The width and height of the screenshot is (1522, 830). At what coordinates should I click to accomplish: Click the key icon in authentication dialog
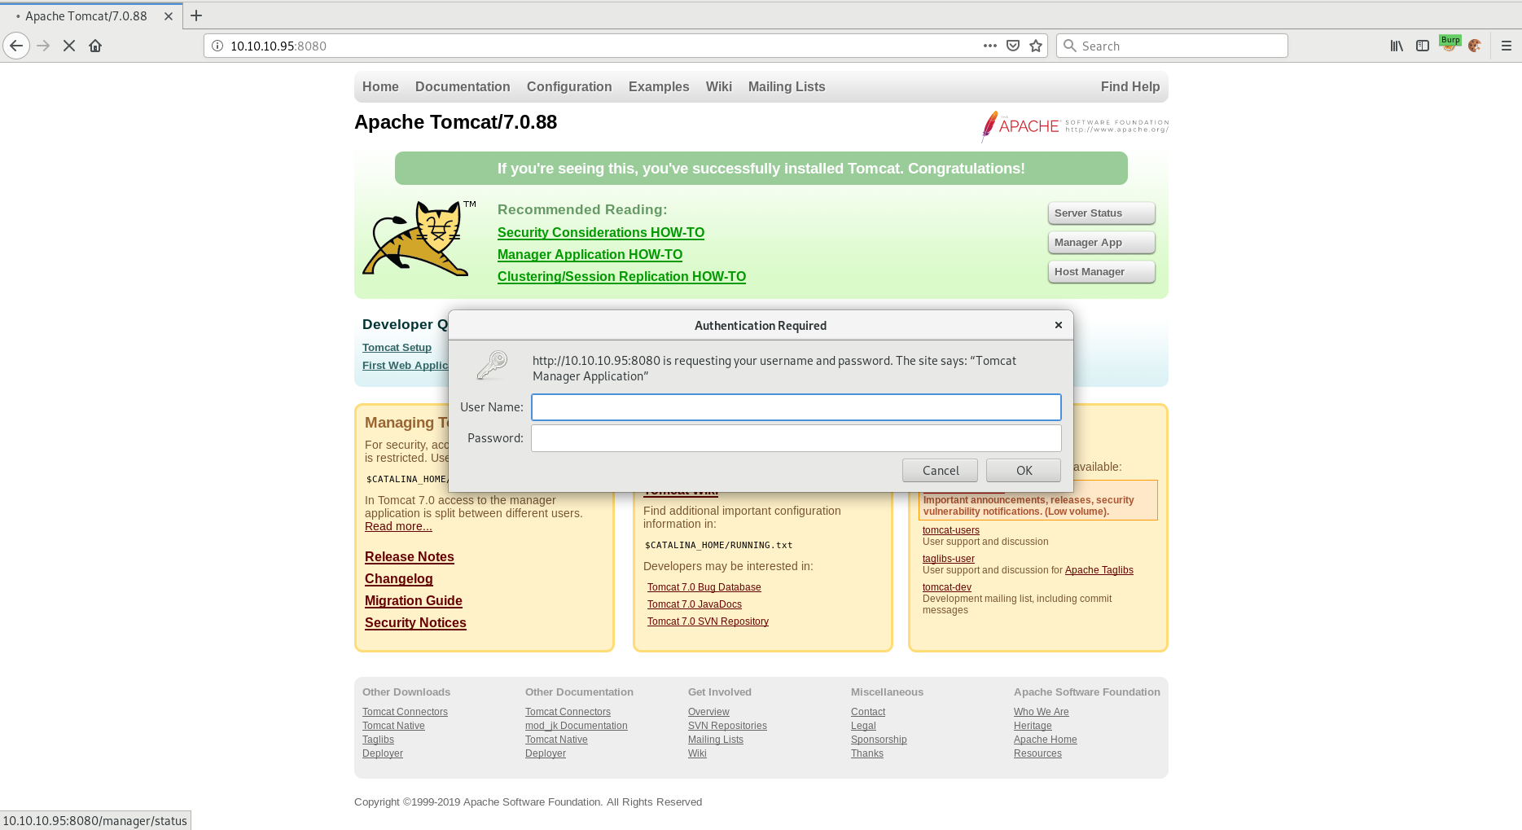tap(492, 366)
